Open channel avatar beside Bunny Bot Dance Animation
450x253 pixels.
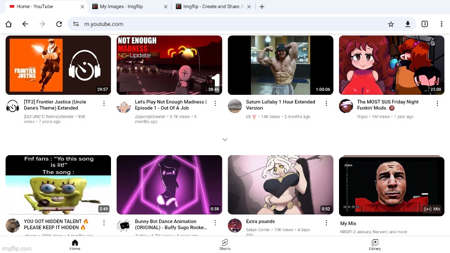(x=124, y=226)
